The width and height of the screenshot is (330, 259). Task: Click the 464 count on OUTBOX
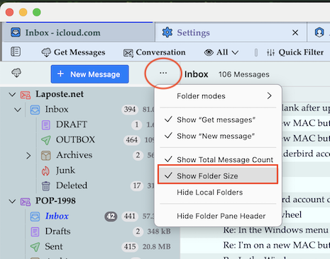(132, 140)
